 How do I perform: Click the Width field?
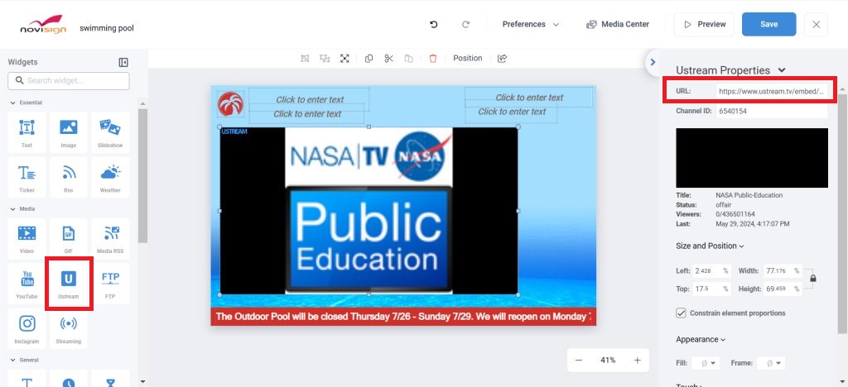pos(783,271)
